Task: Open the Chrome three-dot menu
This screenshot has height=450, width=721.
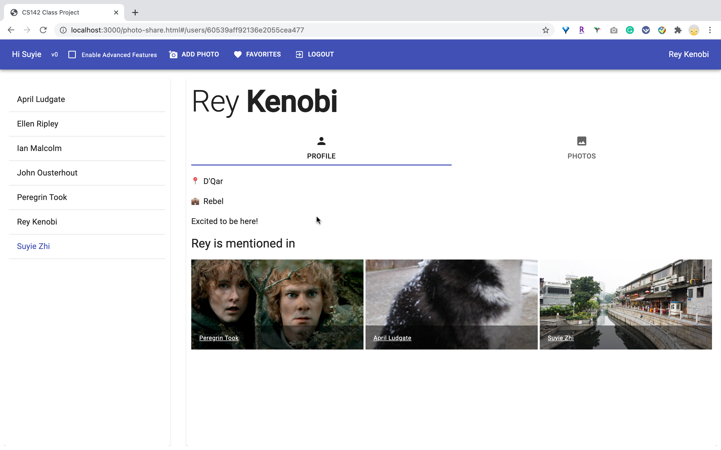Action: point(710,30)
